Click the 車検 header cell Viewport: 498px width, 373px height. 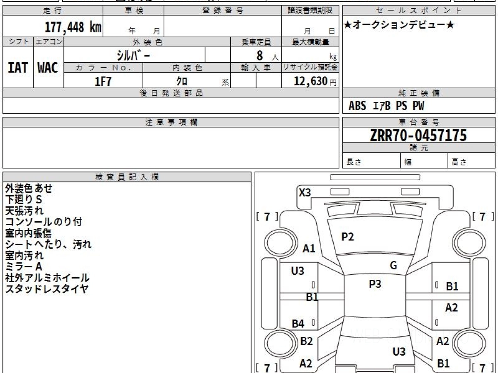point(134,11)
